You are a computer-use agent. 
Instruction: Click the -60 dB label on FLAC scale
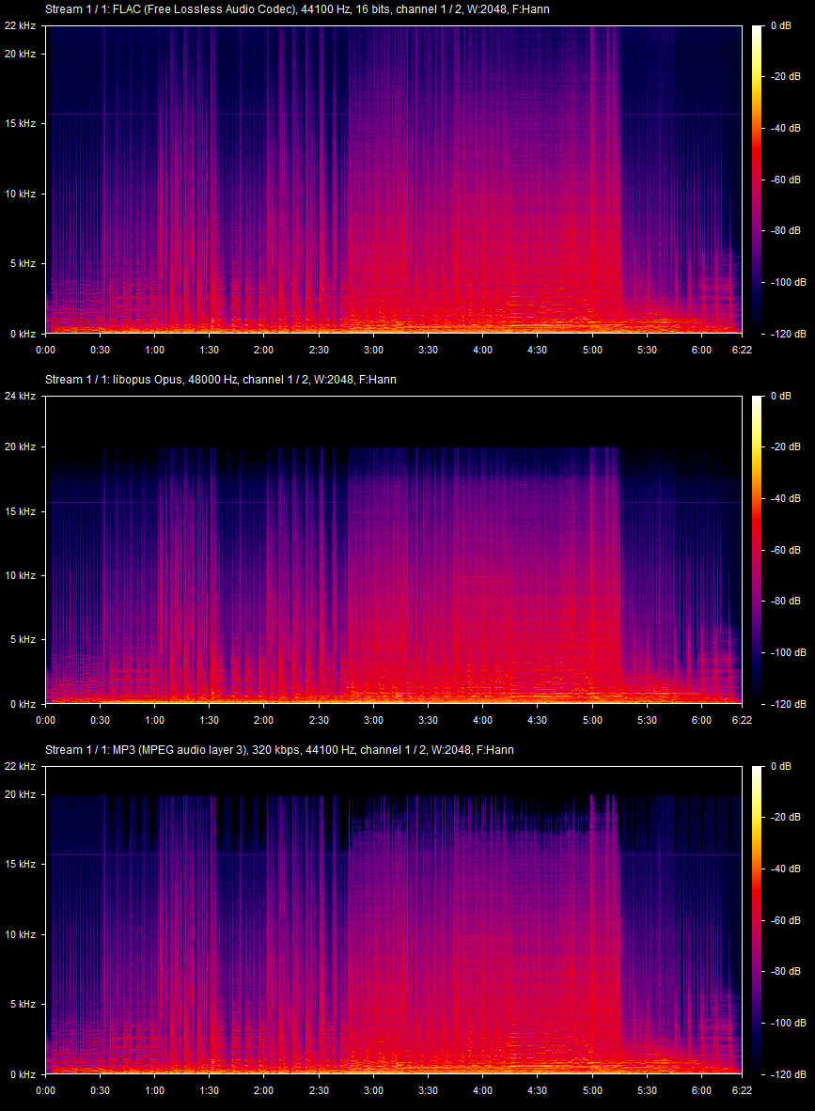(785, 180)
